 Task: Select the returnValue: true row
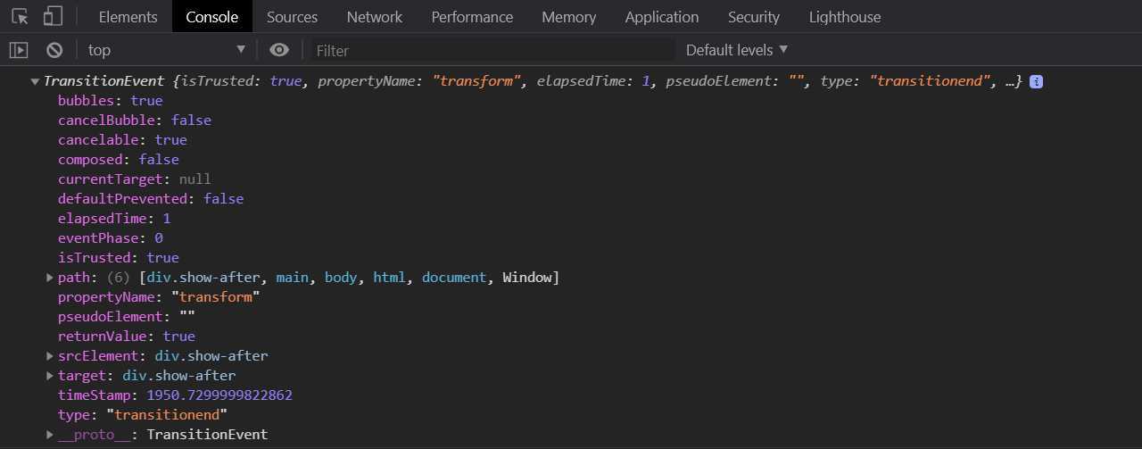pyautogui.click(x=127, y=337)
